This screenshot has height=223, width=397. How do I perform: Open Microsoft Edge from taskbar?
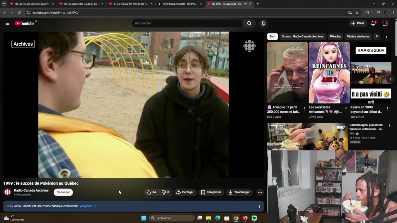218,218
